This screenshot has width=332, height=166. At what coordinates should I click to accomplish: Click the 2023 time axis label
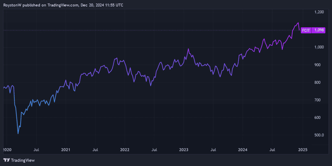point(184,150)
